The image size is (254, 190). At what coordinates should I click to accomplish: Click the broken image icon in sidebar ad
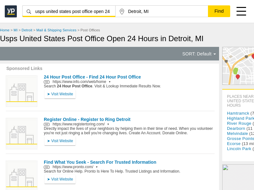point(225,168)
